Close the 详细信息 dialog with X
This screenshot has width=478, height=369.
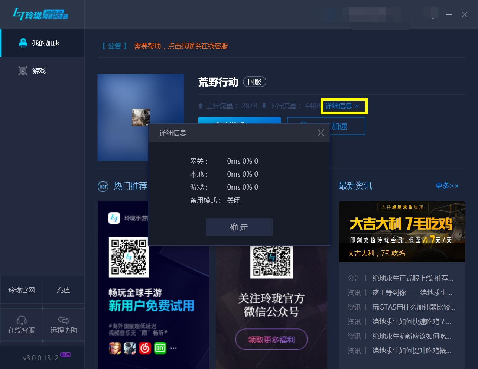[x=321, y=133]
